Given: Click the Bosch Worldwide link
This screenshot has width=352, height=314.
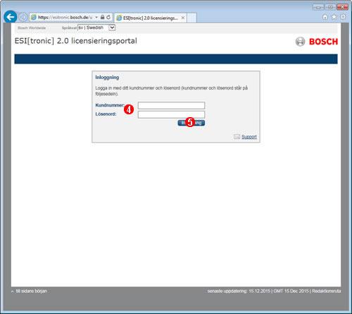Looking at the screenshot, I should click(x=32, y=28).
